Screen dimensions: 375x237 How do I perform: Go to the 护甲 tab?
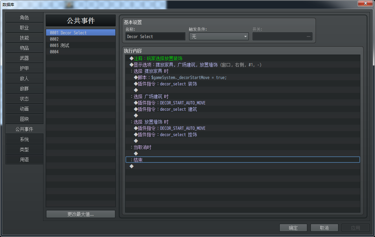(x=24, y=68)
